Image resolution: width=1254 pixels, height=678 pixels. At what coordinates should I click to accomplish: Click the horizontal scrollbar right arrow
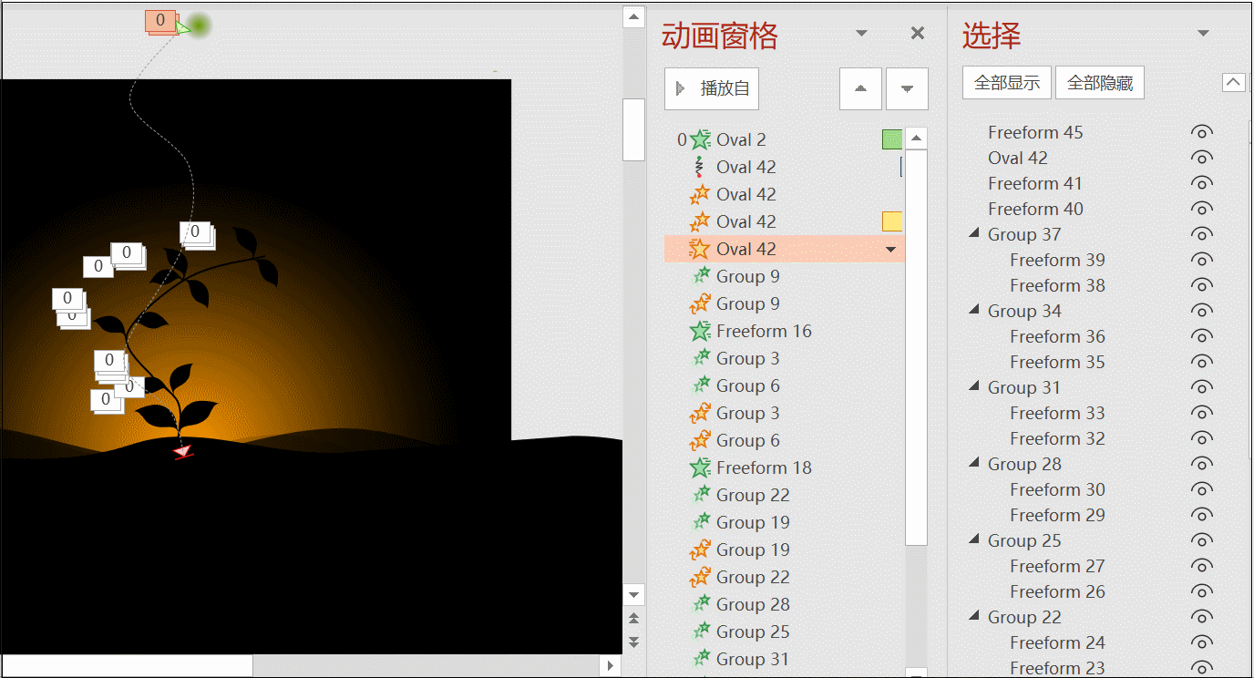point(611,666)
